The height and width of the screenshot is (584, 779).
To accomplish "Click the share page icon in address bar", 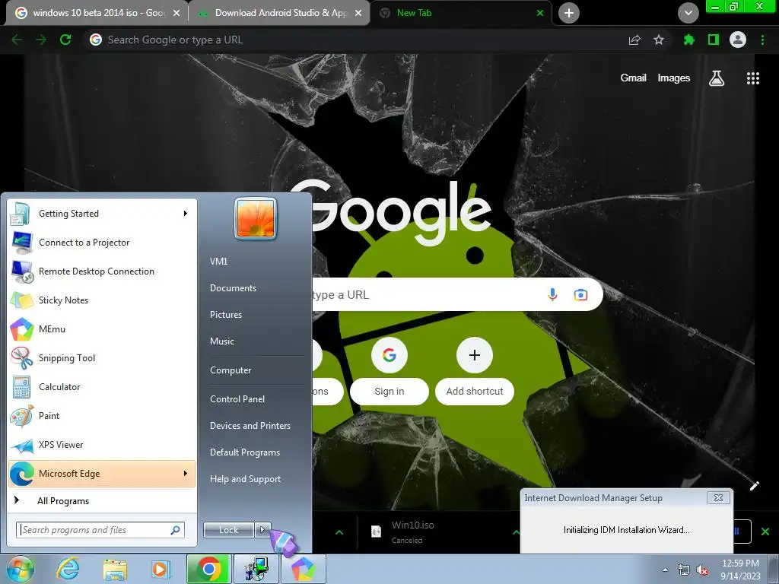I will pyautogui.click(x=634, y=40).
